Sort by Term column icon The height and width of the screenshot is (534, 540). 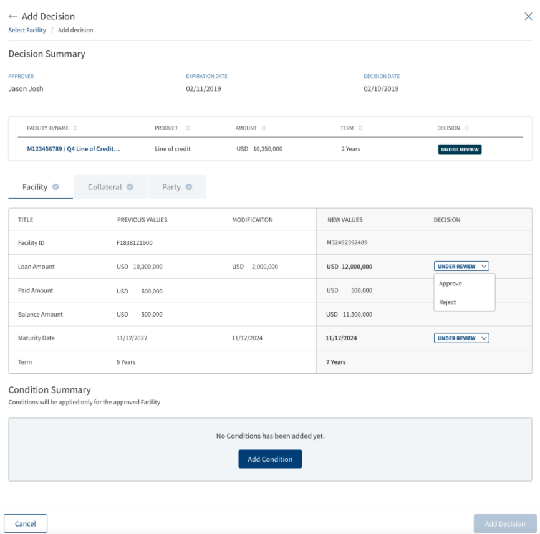pyautogui.click(x=360, y=128)
